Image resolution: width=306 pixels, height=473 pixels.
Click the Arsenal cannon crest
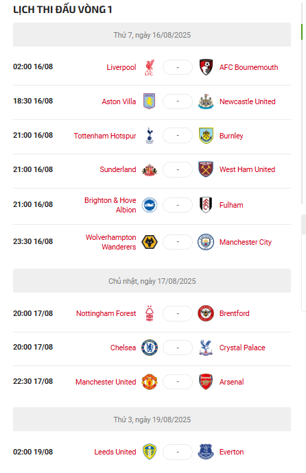coord(206,382)
